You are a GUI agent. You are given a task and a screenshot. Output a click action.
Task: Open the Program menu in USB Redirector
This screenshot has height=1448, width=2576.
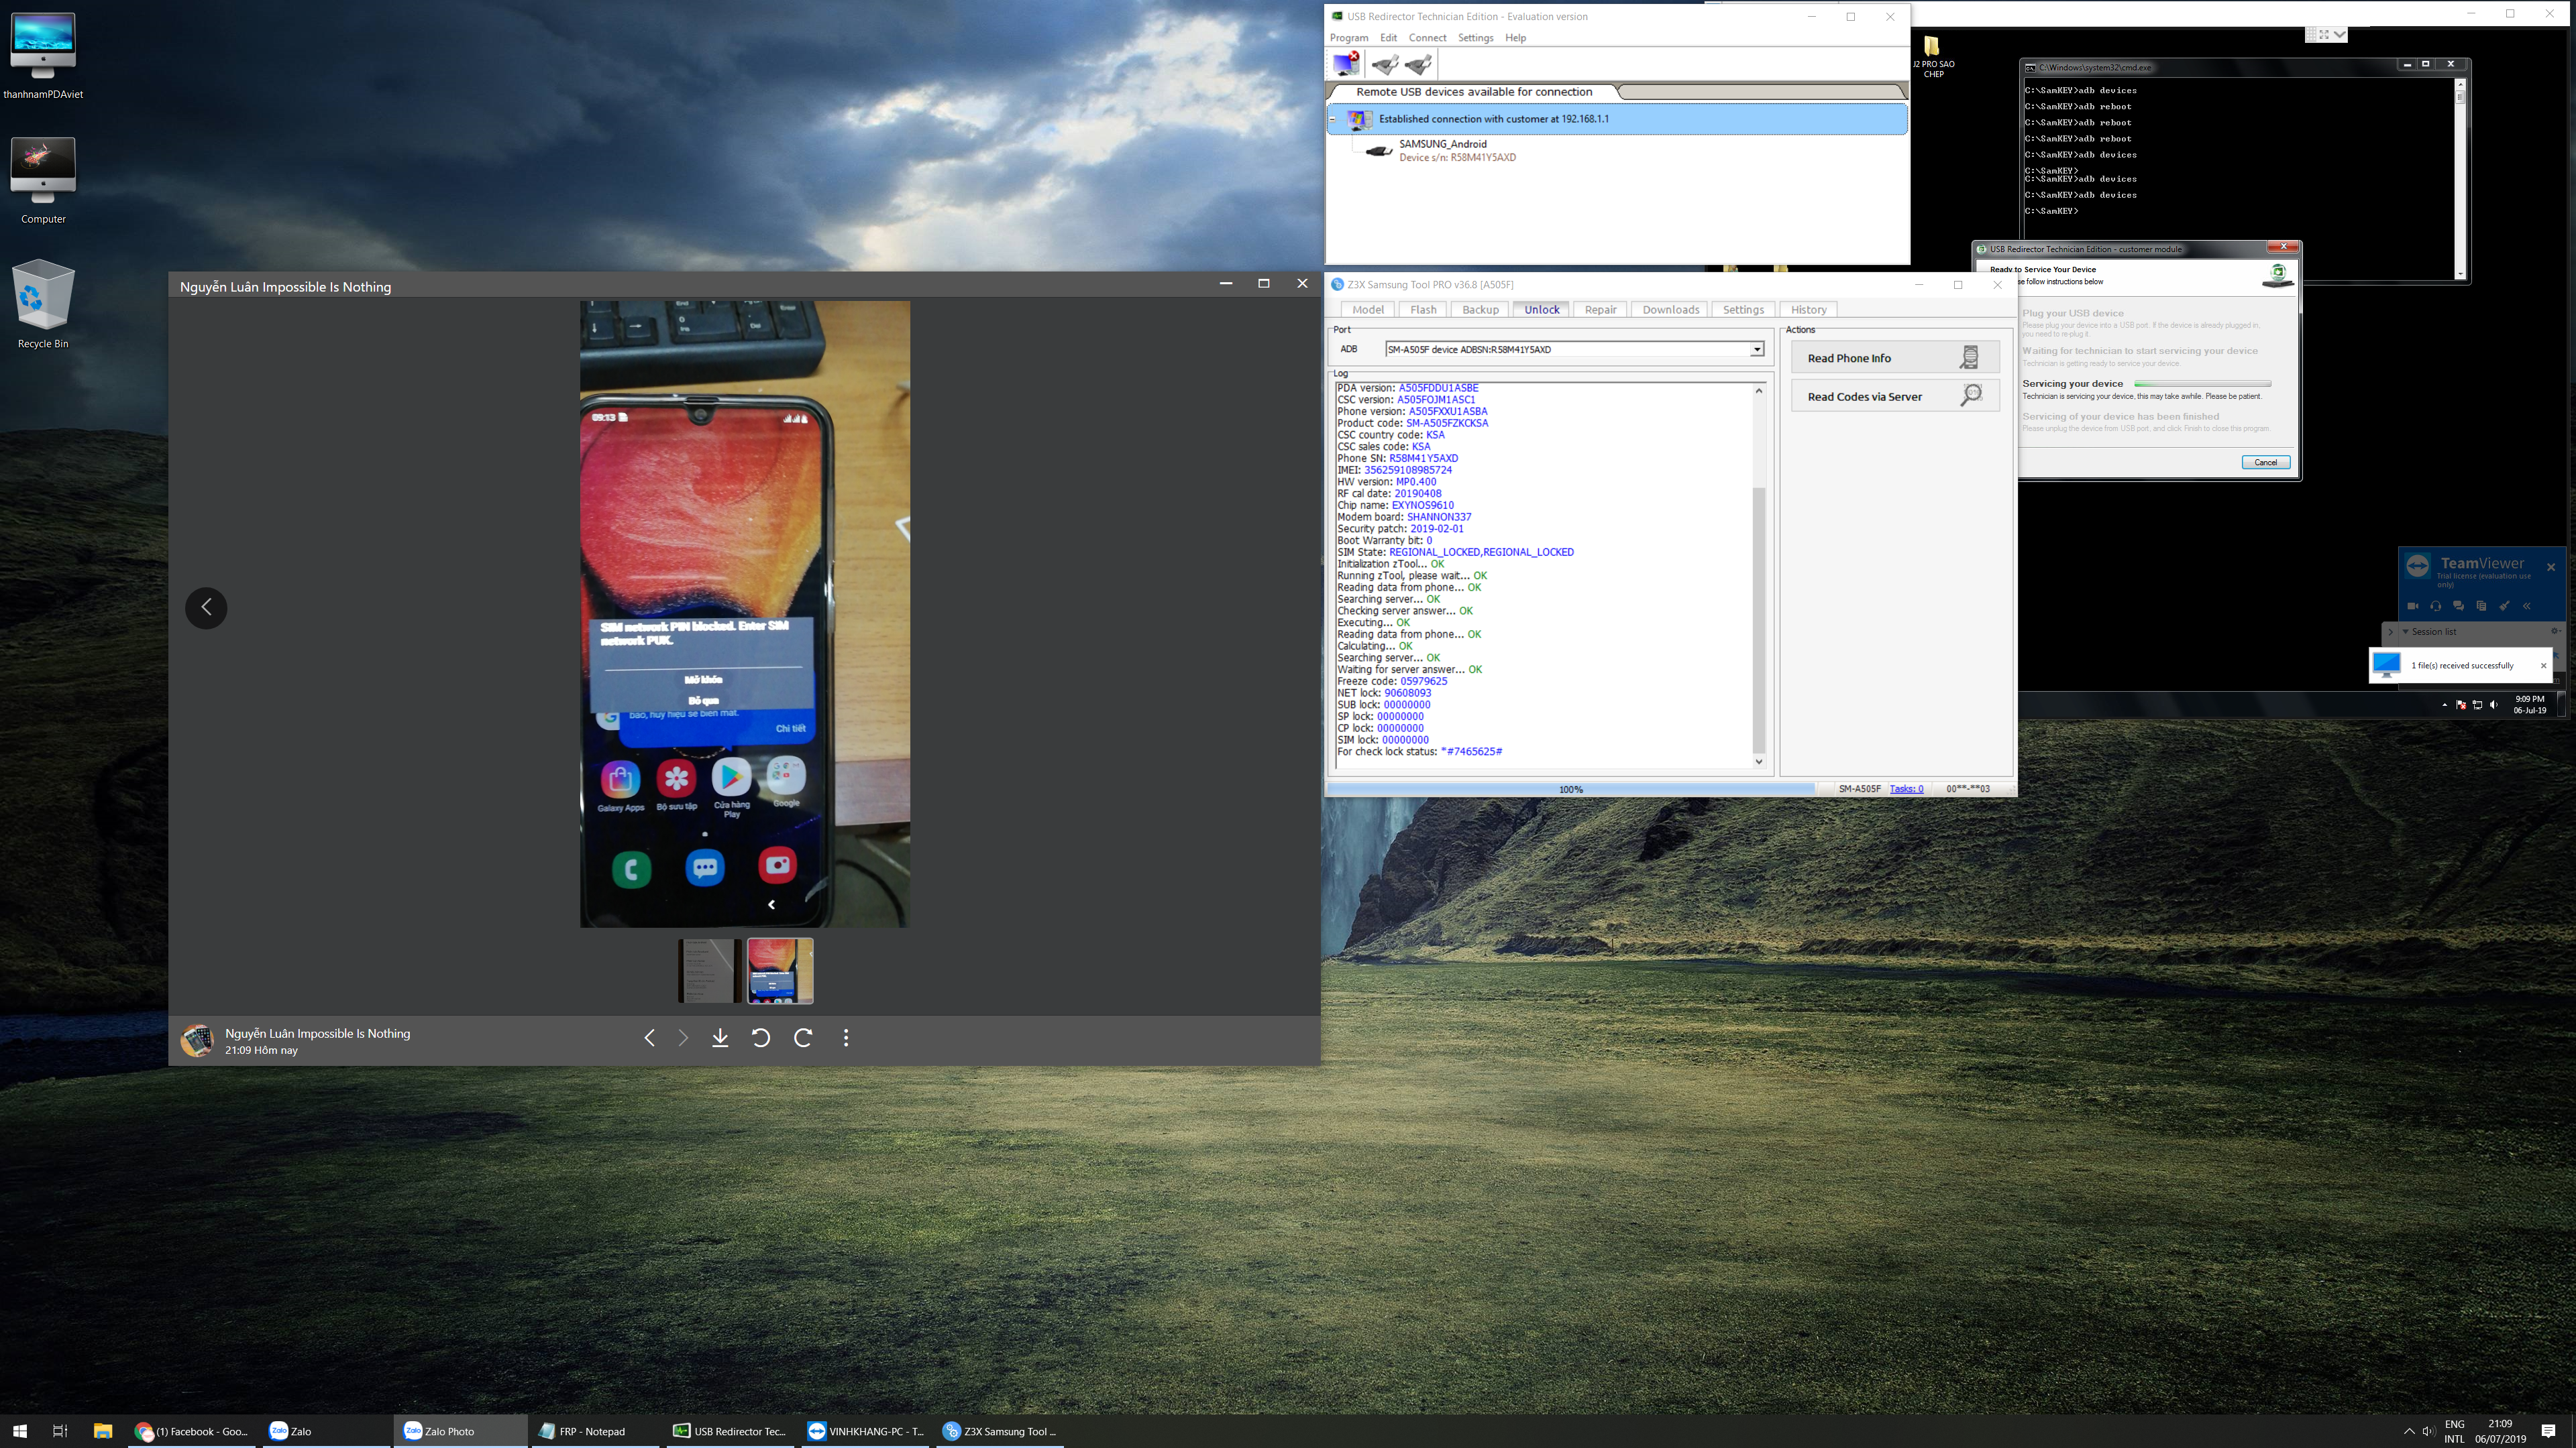pyautogui.click(x=1349, y=38)
